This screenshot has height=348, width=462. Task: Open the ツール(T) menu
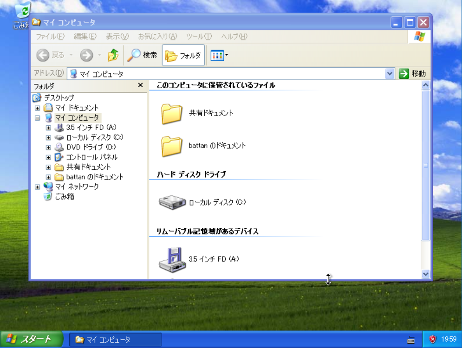click(x=199, y=37)
